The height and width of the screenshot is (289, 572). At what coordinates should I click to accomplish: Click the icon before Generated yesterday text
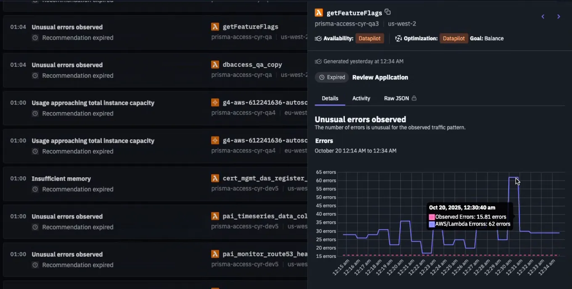[x=318, y=61]
